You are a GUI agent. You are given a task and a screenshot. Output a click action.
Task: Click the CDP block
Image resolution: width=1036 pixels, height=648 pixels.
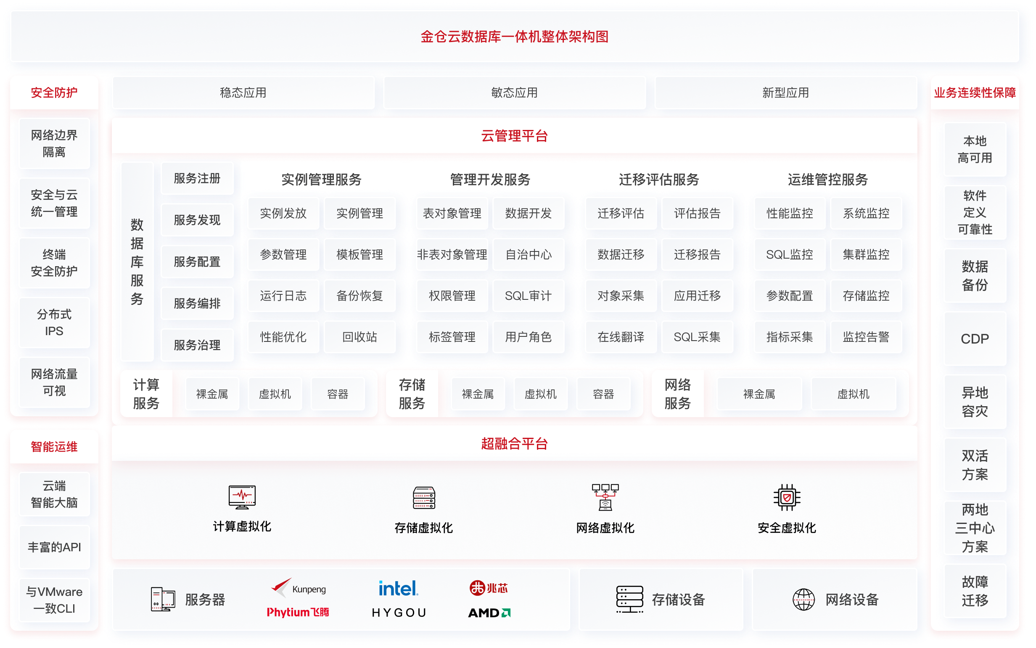tap(975, 339)
